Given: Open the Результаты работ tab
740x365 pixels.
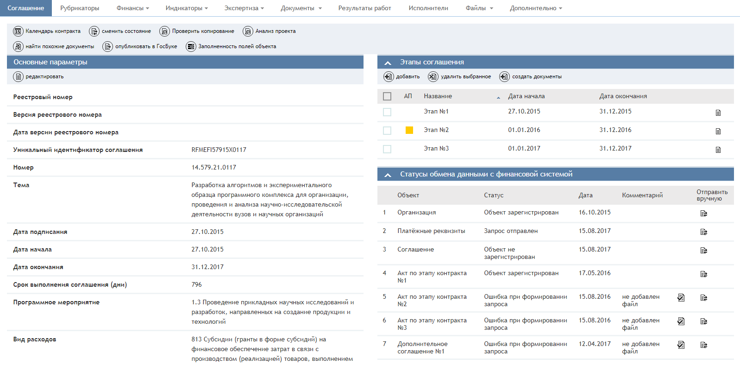Looking at the screenshot, I should (364, 8).
